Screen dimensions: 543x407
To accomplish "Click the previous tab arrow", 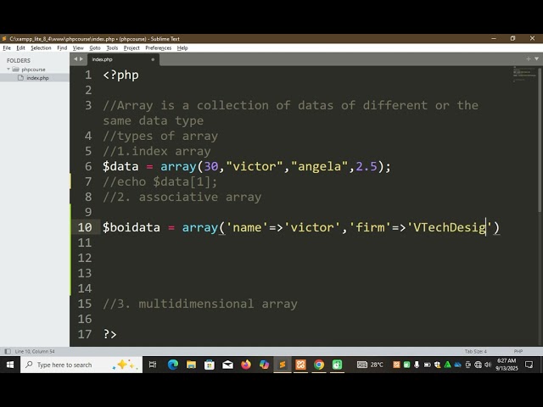I will (76, 59).
